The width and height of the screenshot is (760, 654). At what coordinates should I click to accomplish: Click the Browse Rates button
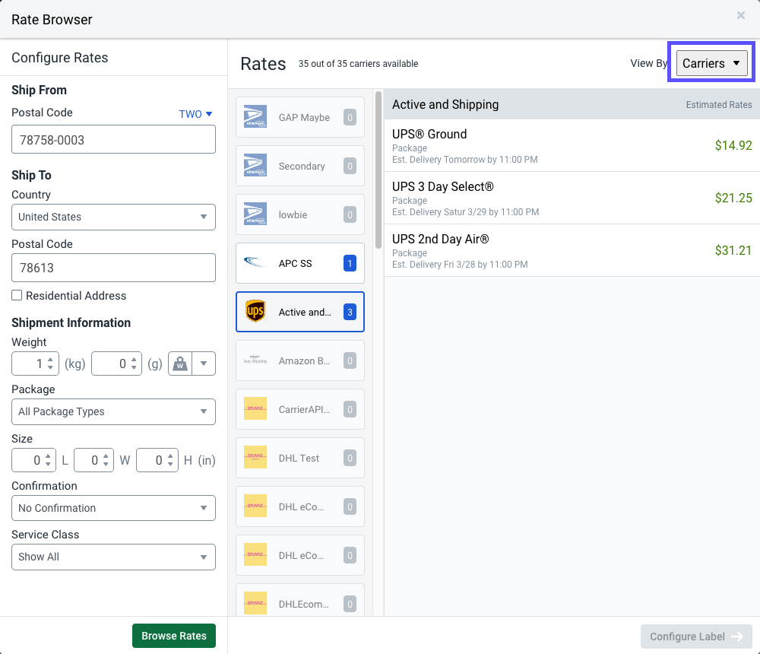pyautogui.click(x=174, y=636)
